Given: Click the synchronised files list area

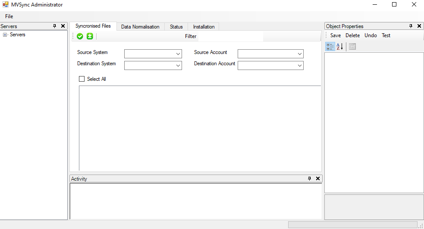Looking at the screenshot, I should point(200,128).
